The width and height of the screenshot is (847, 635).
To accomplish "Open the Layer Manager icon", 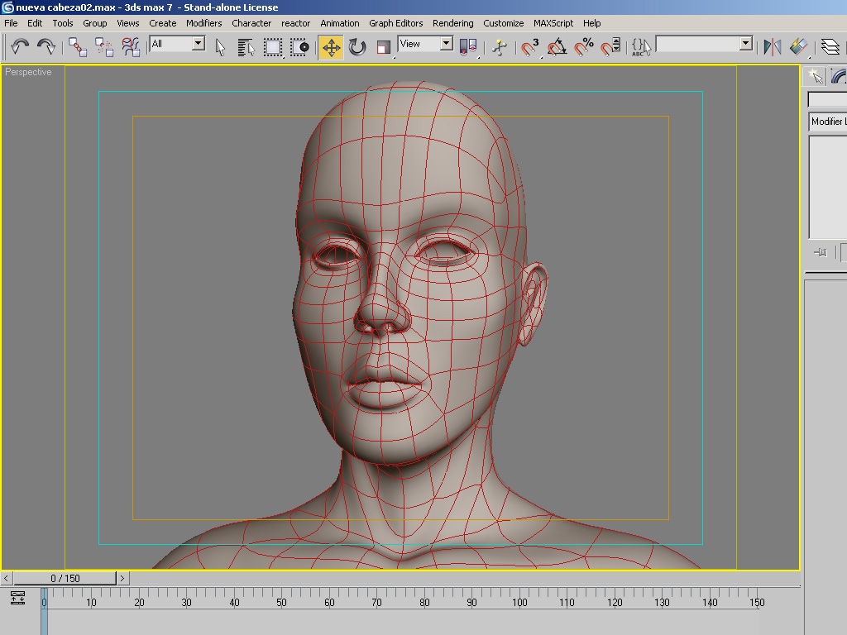I will pos(830,47).
